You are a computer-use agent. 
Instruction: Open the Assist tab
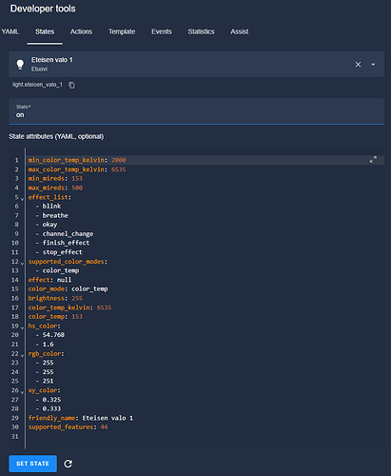[240, 31]
